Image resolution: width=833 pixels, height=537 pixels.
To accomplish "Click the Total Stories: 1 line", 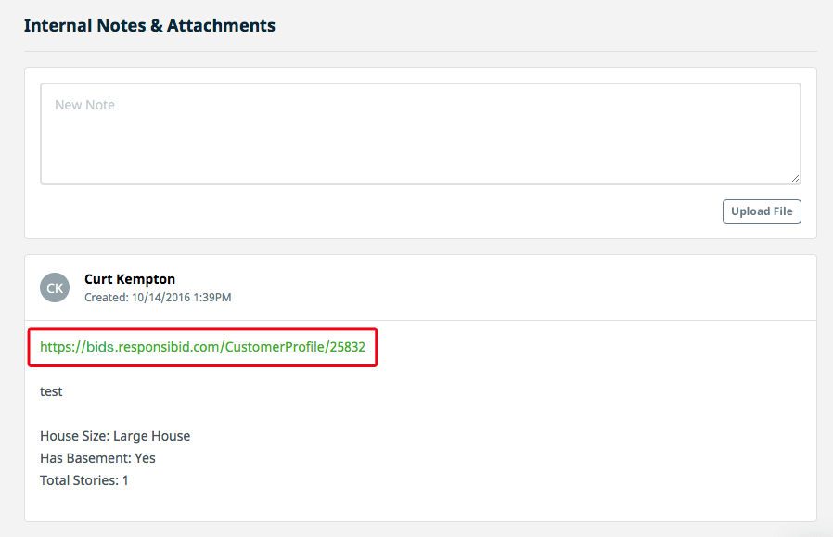I will click(x=83, y=480).
